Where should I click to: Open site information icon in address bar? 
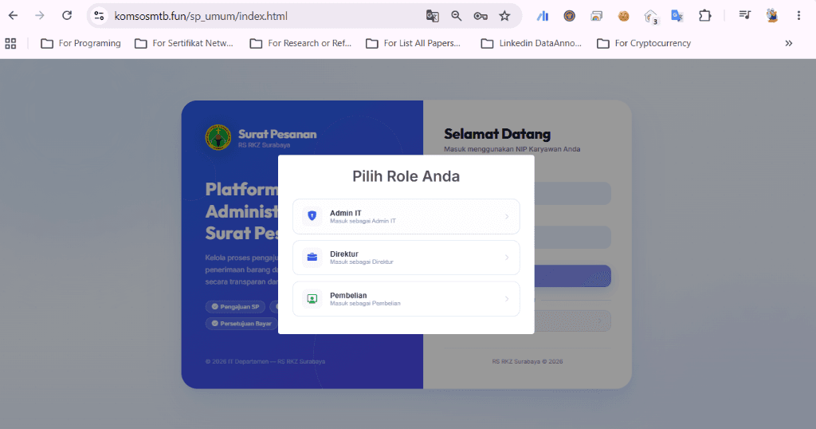(99, 16)
